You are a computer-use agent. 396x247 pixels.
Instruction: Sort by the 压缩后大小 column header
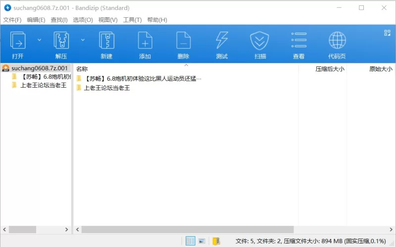[x=330, y=69]
